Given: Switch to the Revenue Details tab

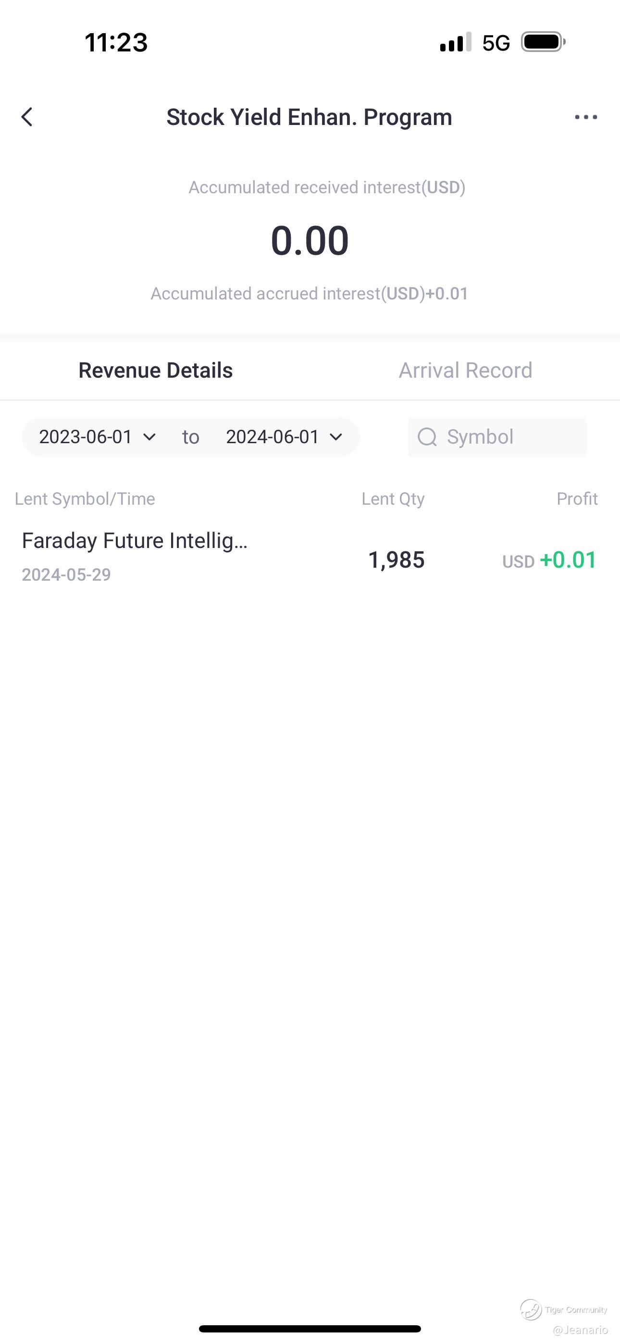Looking at the screenshot, I should pos(156,371).
